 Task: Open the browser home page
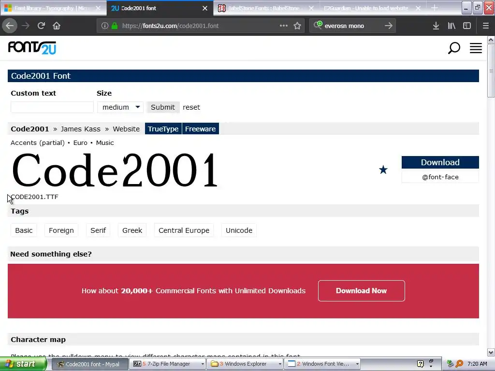pyautogui.click(x=57, y=26)
